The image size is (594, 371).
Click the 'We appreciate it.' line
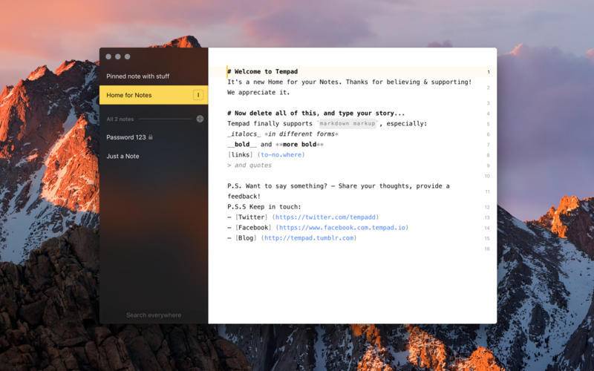point(258,92)
